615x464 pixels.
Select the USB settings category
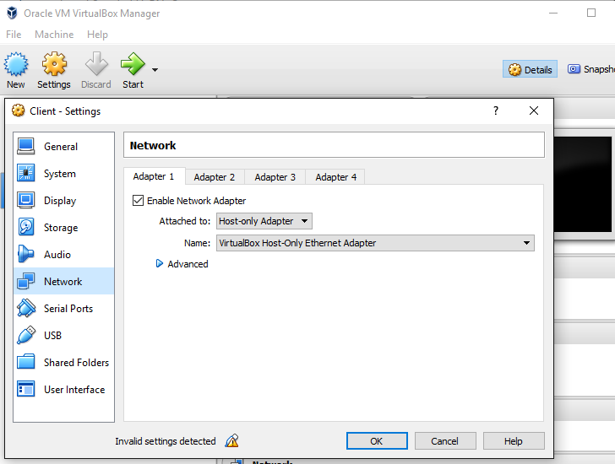click(64, 336)
